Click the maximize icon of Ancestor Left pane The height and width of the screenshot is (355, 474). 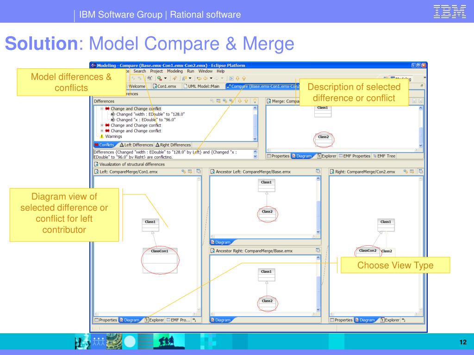tap(318, 171)
